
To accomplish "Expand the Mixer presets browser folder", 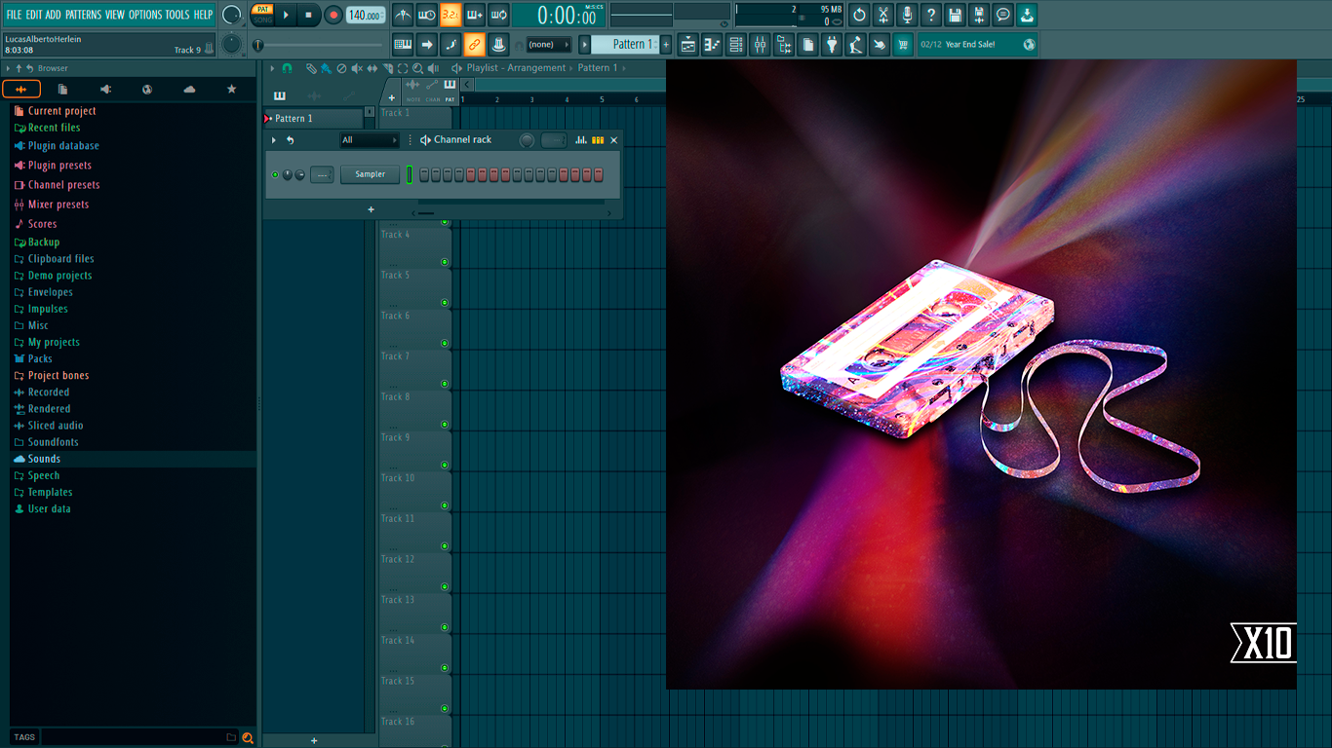I will click(133, 205).
